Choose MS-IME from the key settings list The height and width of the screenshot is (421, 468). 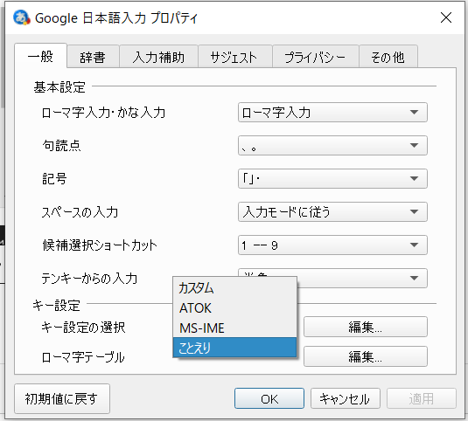click(x=234, y=328)
